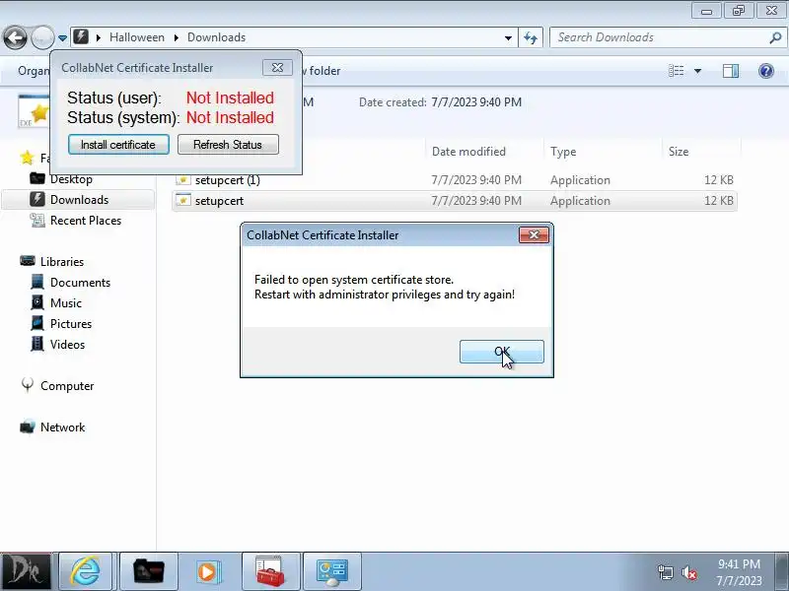Toggle the preview pane icon

[x=731, y=71]
